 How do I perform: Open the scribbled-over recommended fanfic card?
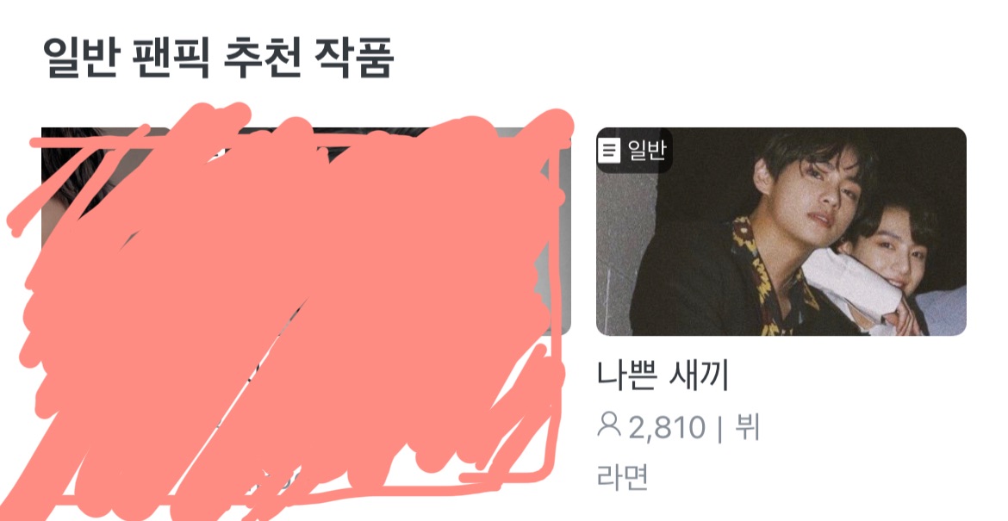pos(289,302)
